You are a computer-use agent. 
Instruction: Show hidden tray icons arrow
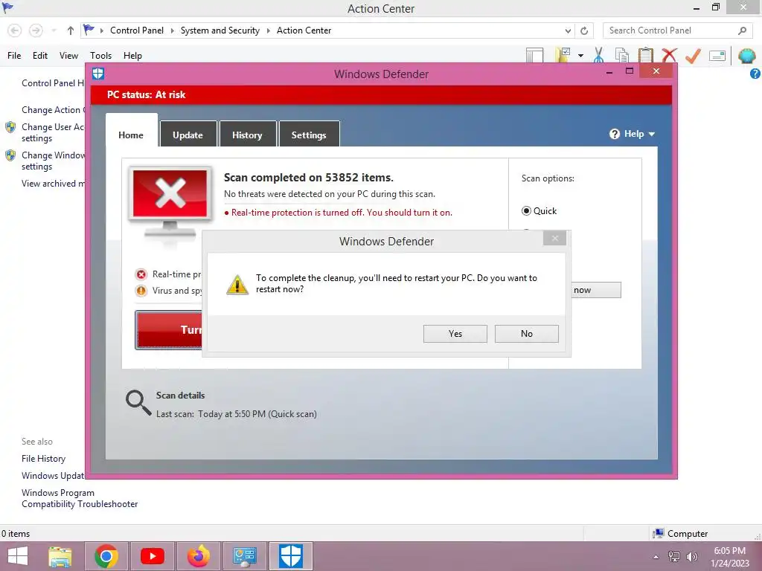point(656,557)
